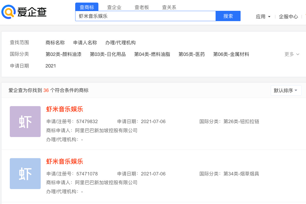Open the blue 虾 trademark thumbnail
306x204 pixels.
pos(25,174)
